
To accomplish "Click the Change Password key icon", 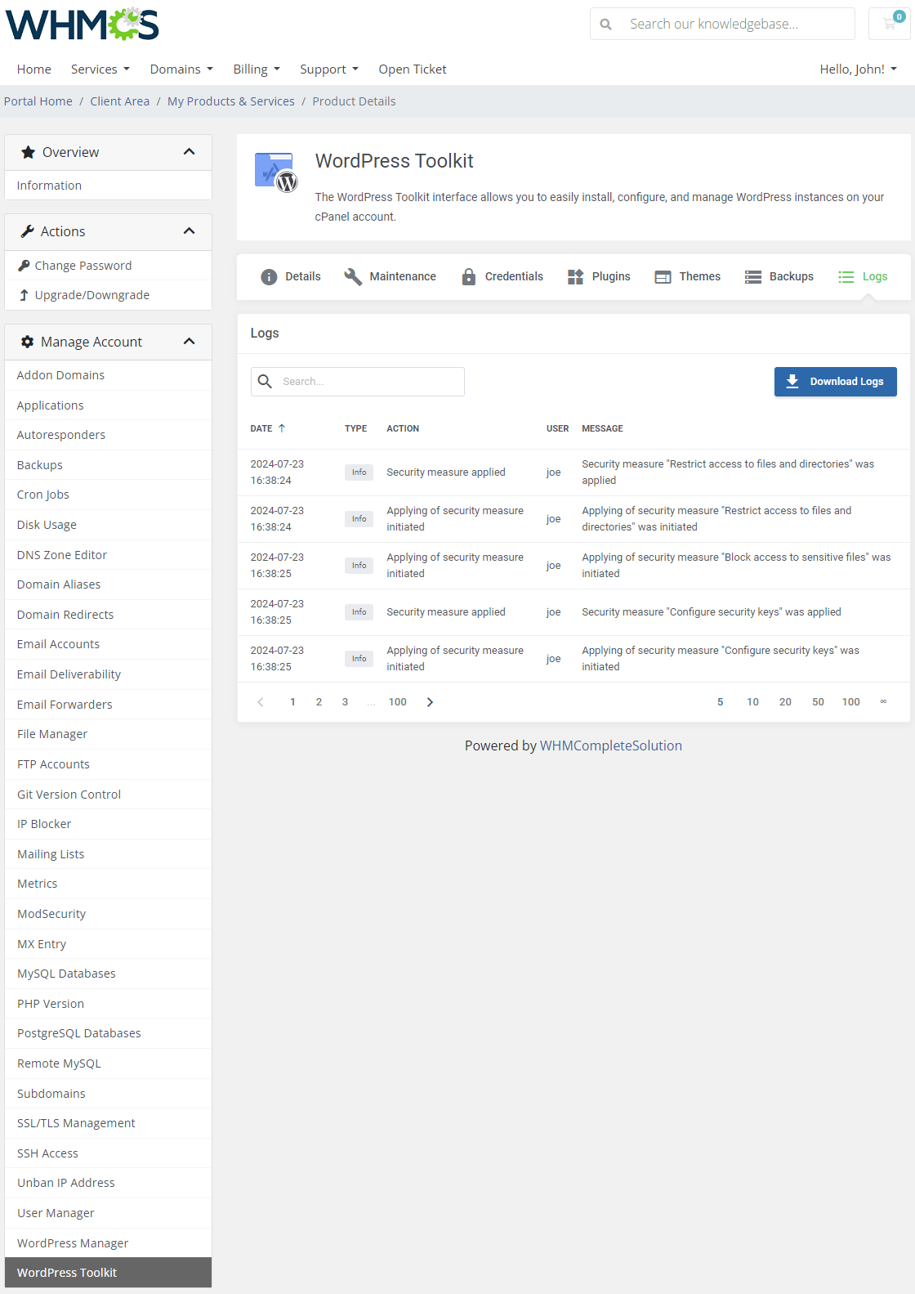I will (24, 266).
